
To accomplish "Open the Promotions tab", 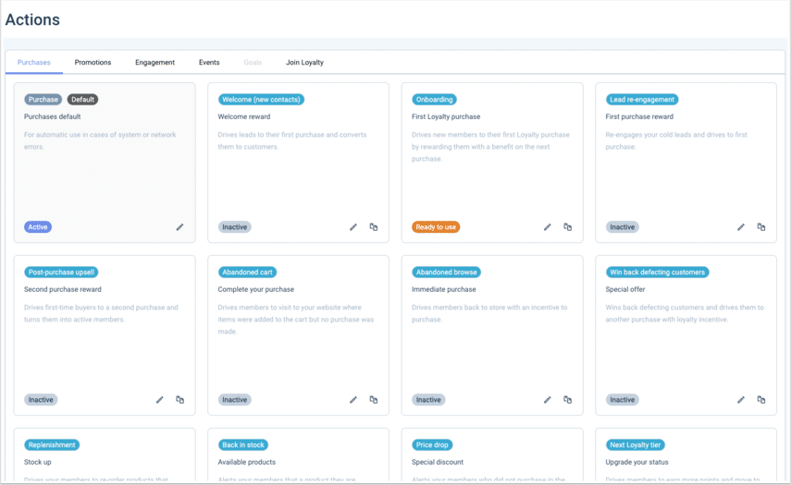I will [93, 63].
